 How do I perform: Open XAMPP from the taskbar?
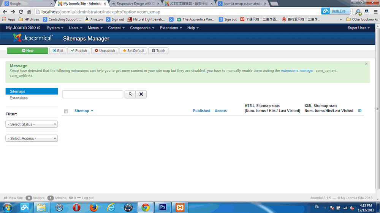point(180,207)
